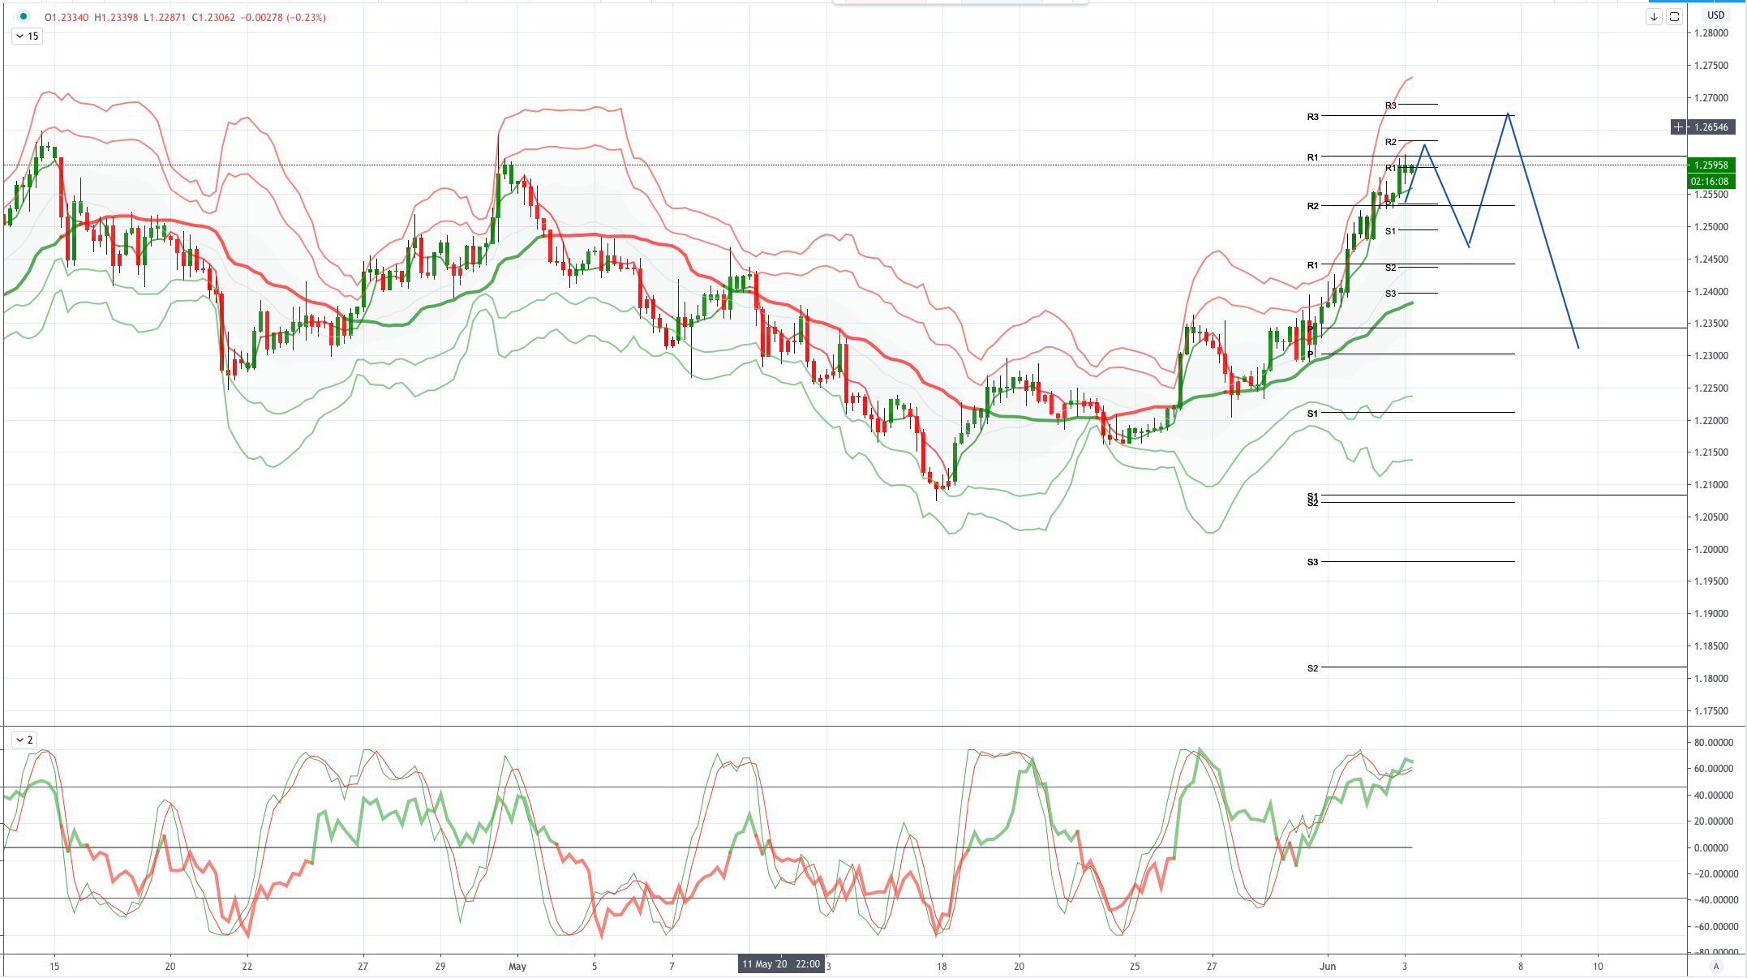Click the 1.28000 price scale label
This screenshot has height=978, width=1747.
[x=1711, y=33]
